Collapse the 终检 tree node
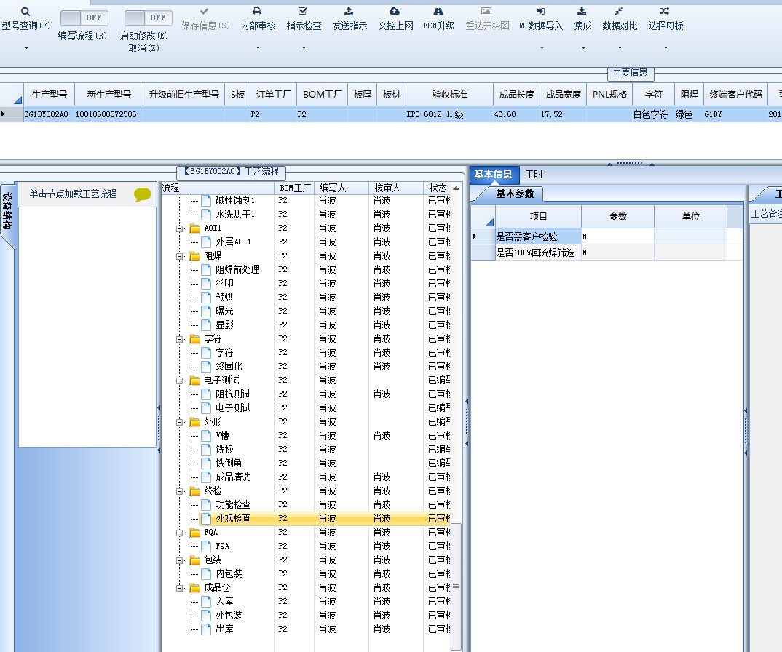The image size is (782, 652). point(180,491)
